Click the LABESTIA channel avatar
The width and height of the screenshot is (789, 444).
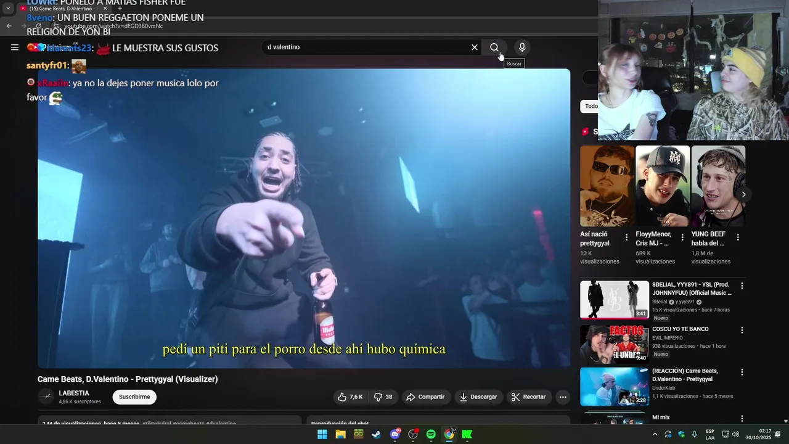click(x=46, y=397)
